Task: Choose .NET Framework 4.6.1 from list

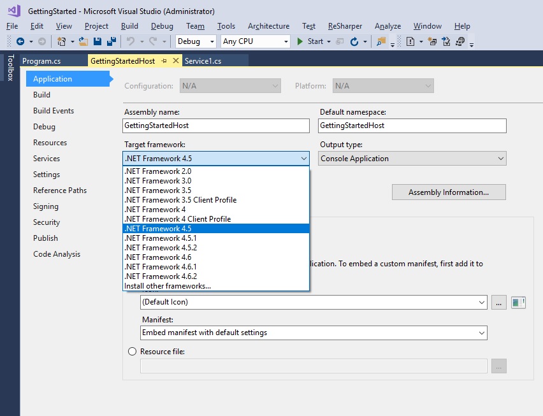Action: 161,267
